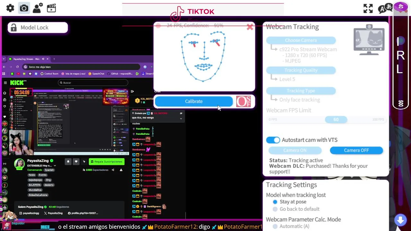Screen dimensions: 411x231
Task: Collapse the Kick chat panel icon
Action: tap(132, 92)
